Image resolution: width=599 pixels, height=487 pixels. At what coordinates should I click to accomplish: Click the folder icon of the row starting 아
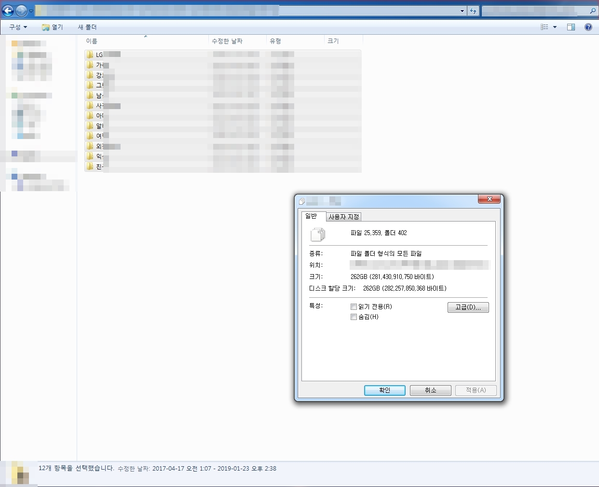tap(90, 115)
